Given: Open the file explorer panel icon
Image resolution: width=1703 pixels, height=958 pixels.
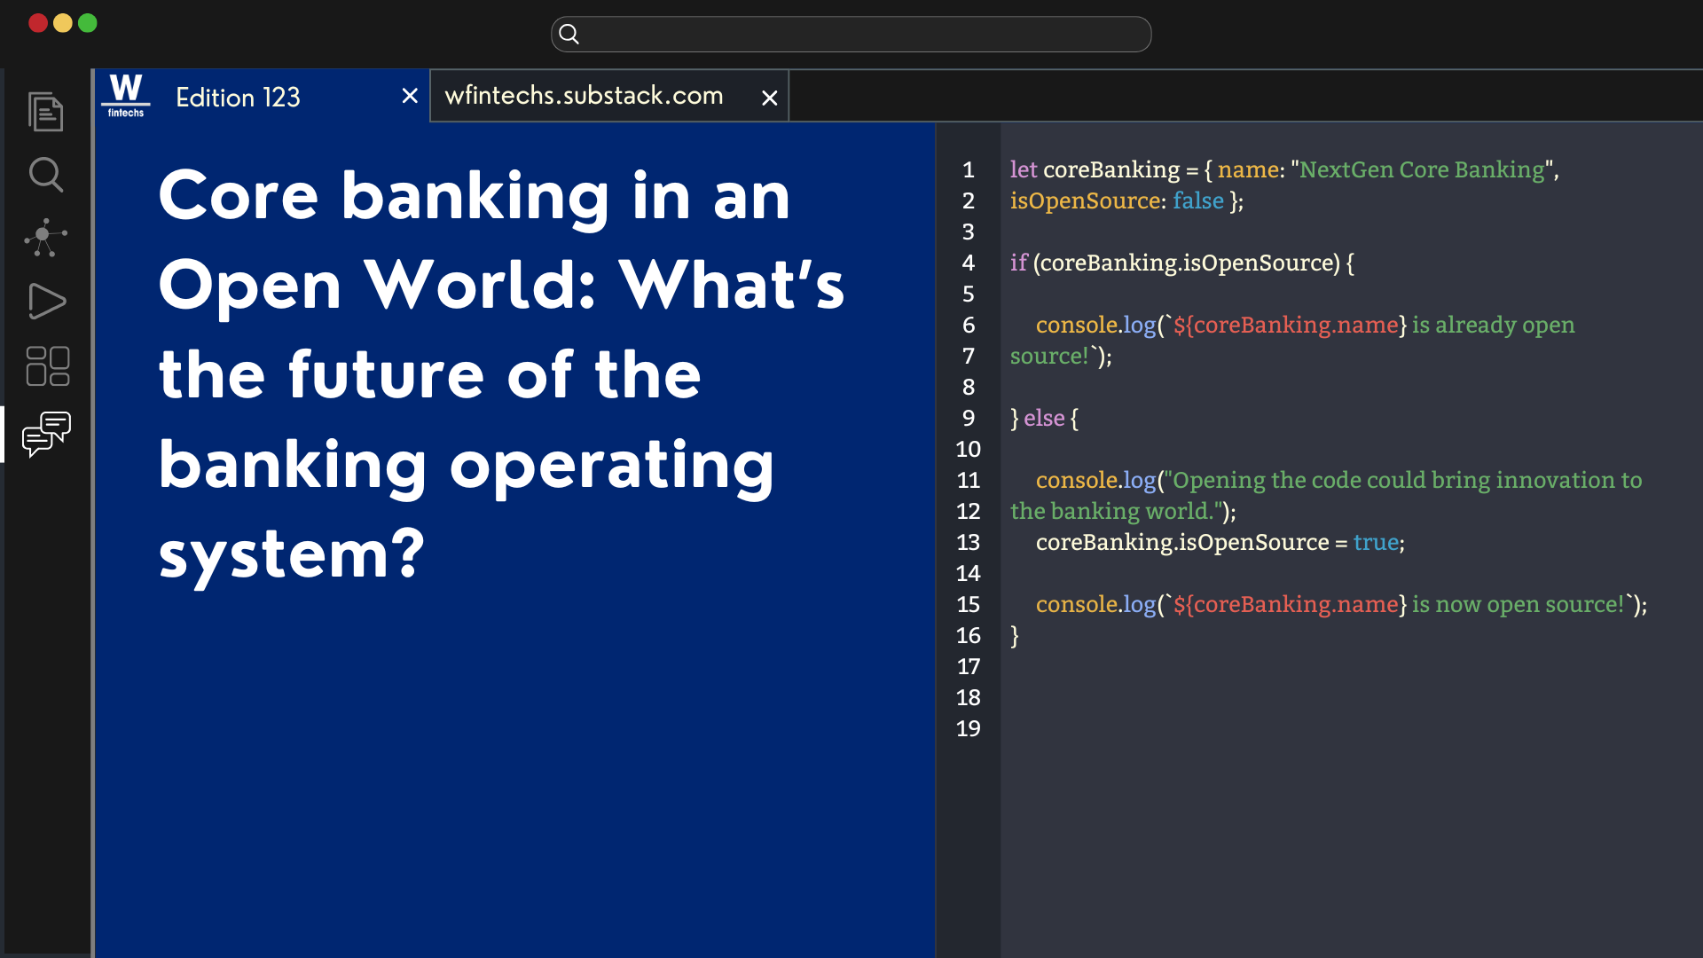Looking at the screenshot, I should 46,112.
